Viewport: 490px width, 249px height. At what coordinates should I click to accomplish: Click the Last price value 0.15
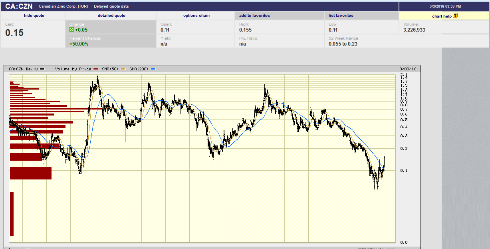[x=14, y=33]
